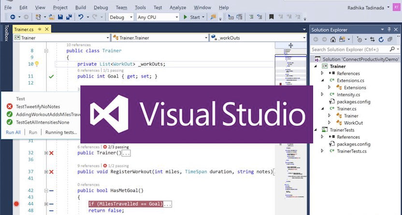Expand the References node under Trainer project
The width and height of the screenshot is (402, 215).
tap(322, 73)
